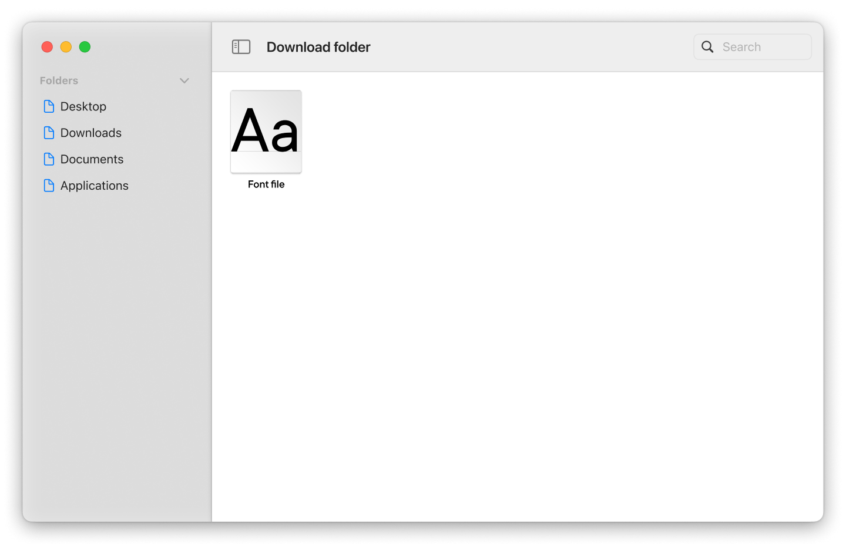Maximize the window with the green button
This screenshot has width=846, height=544.
(85, 47)
